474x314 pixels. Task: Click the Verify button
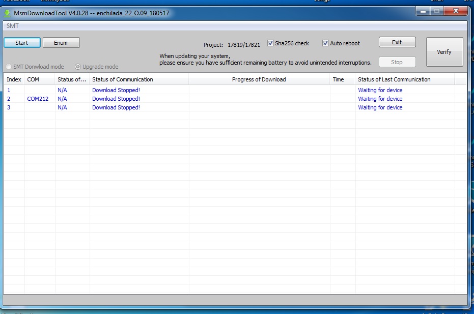[x=444, y=52]
